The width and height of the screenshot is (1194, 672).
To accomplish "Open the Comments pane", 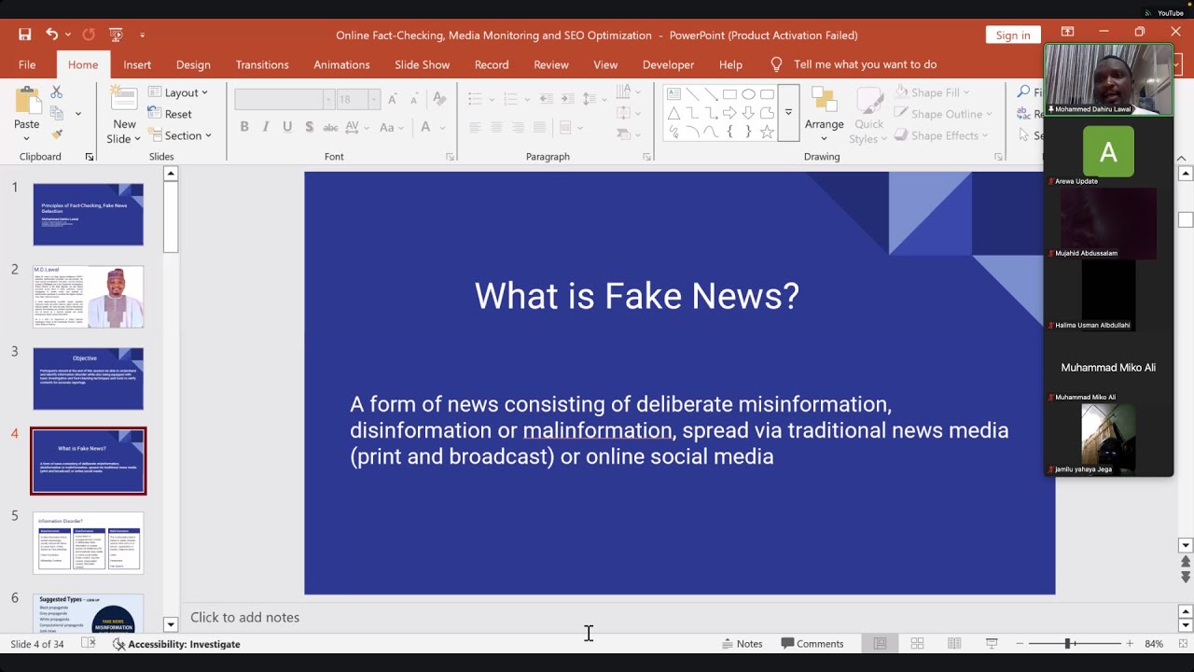I will (812, 644).
